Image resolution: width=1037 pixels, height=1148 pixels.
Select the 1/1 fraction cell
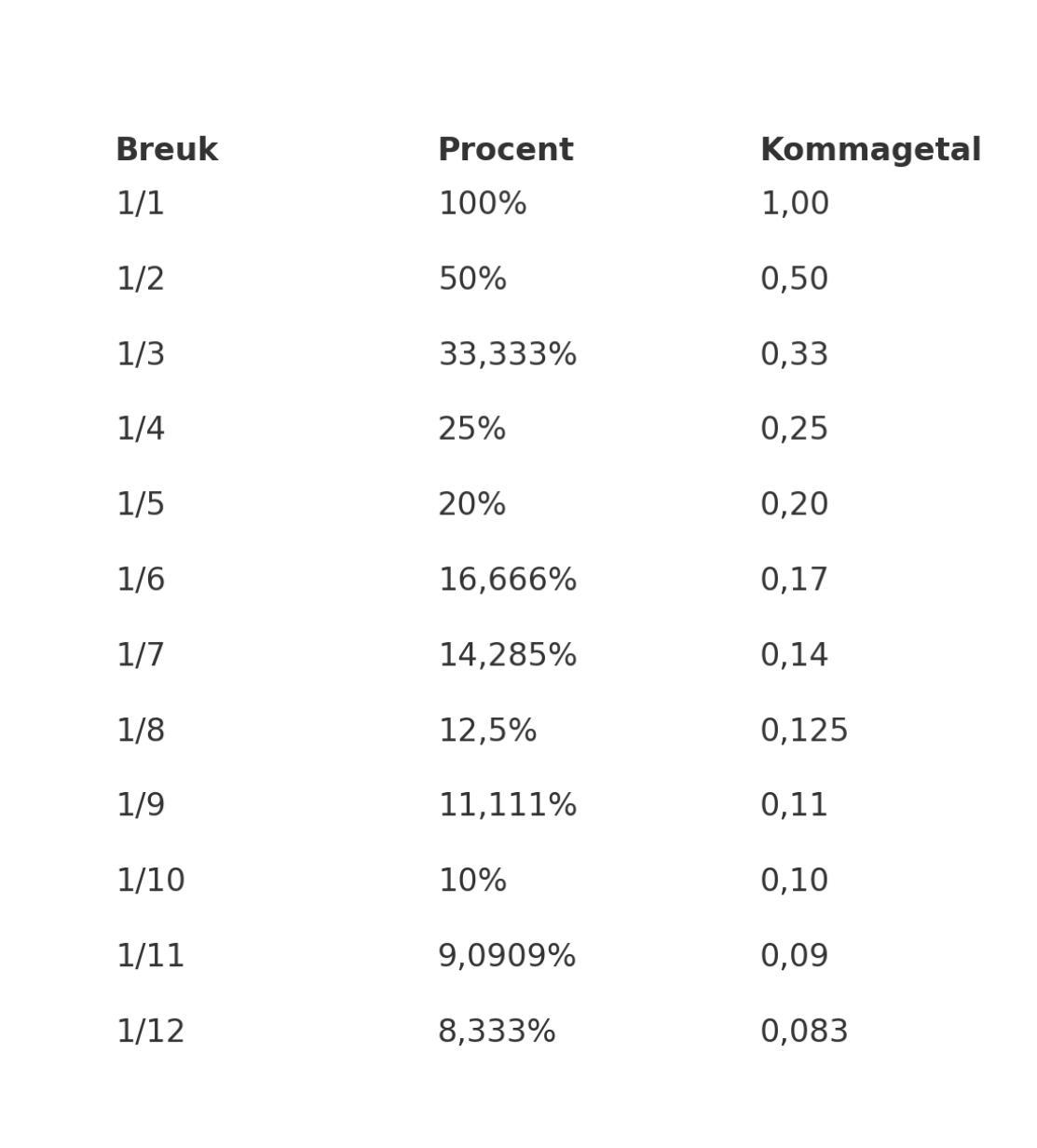coord(141,204)
